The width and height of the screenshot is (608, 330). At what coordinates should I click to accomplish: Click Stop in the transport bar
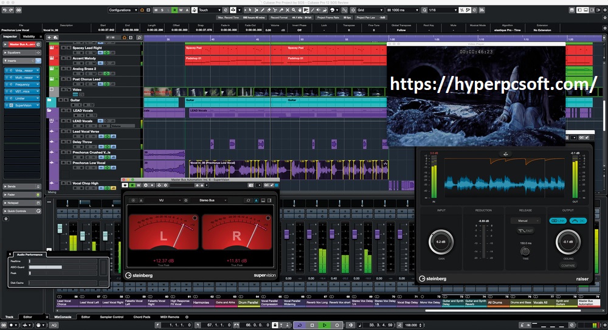coord(312,325)
